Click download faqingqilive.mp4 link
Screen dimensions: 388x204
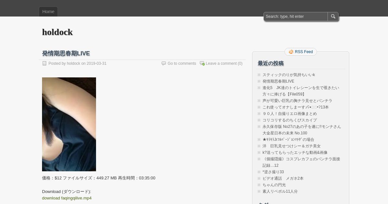[67, 198]
